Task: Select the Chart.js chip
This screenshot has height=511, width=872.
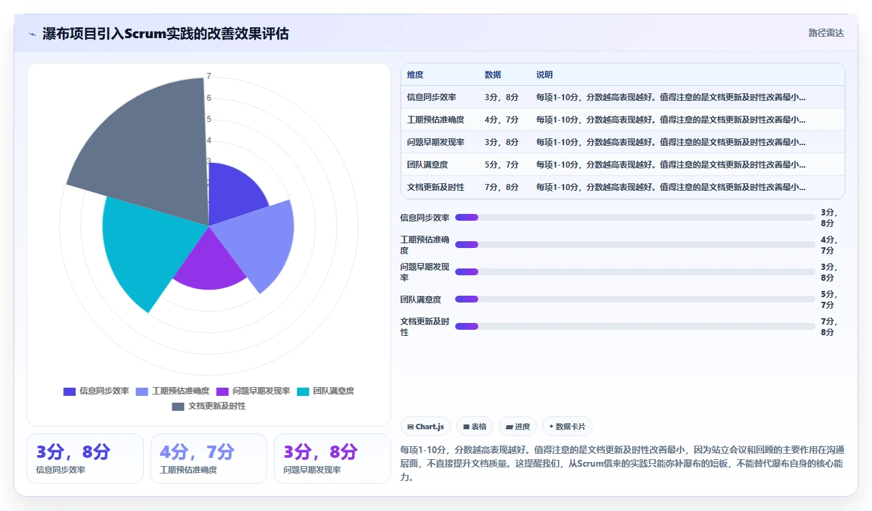Action: [x=426, y=427]
